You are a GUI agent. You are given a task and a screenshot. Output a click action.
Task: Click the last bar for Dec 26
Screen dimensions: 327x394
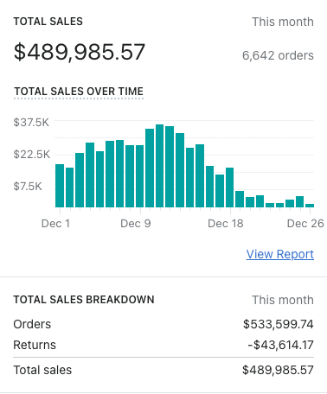pyautogui.click(x=310, y=206)
